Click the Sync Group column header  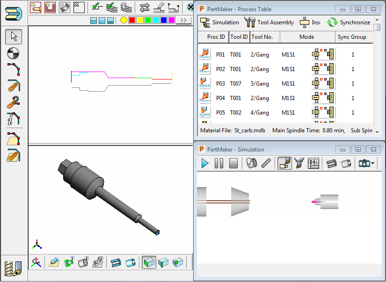354,37
